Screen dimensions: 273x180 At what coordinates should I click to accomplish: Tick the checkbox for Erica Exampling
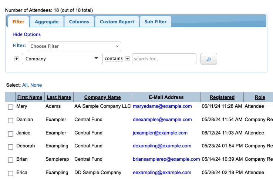coord(10,173)
